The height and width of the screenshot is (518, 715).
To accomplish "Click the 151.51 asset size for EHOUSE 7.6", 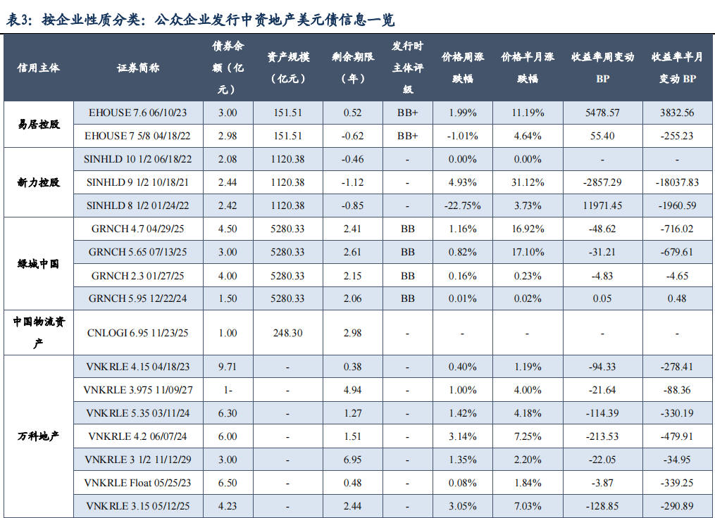I will tap(287, 113).
